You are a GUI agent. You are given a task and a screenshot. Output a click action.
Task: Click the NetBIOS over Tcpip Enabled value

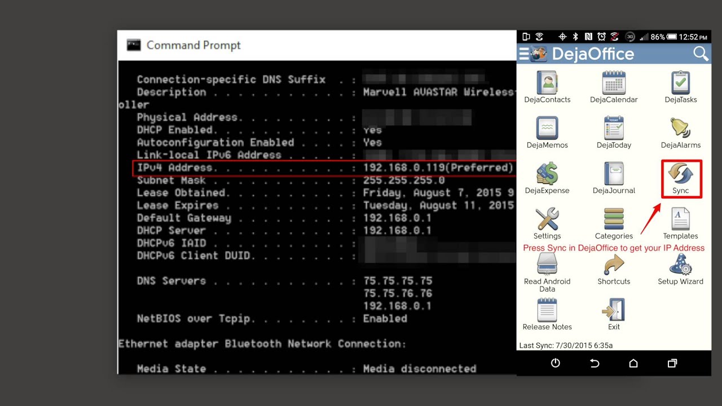(x=385, y=319)
